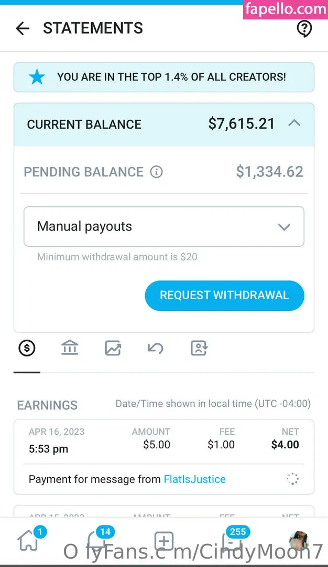The height and width of the screenshot is (567, 328).
Task: Click the top 1.4% creators banner
Action: [x=171, y=77]
